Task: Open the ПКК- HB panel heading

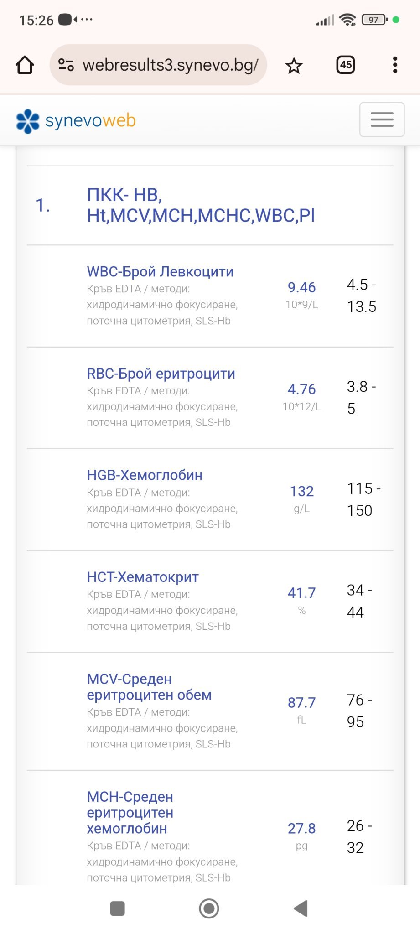Action: tap(201, 205)
